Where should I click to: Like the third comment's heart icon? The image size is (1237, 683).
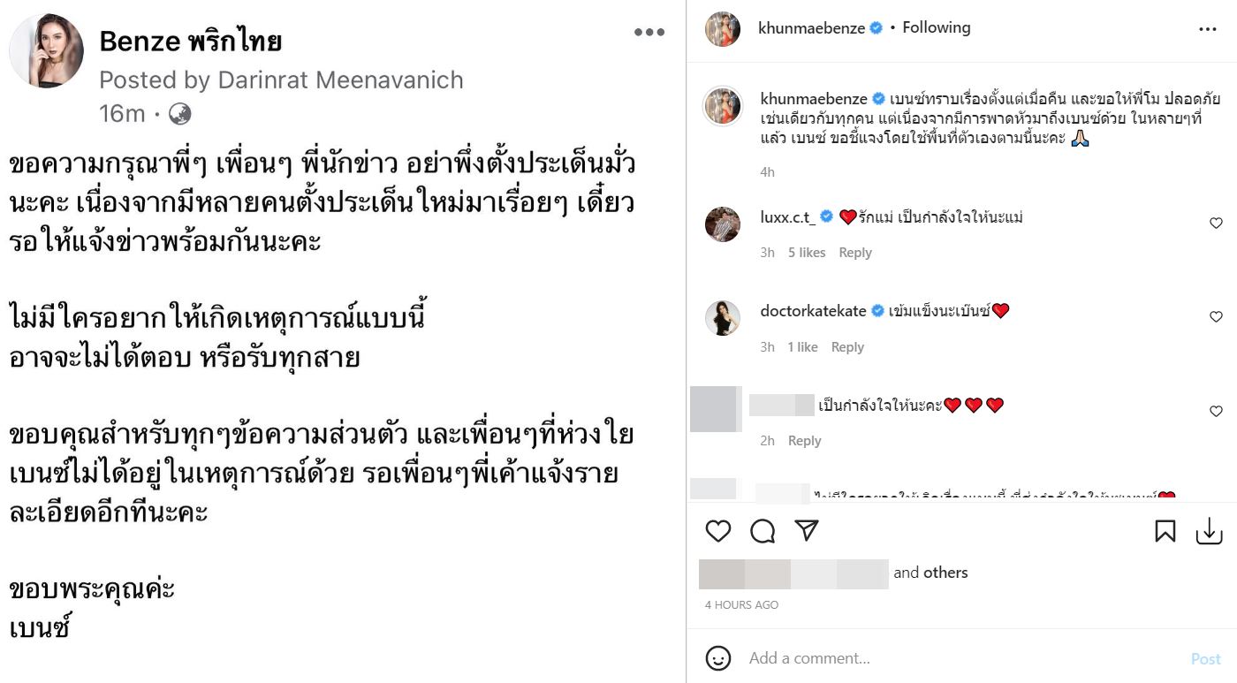pyautogui.click(x=1216, y=411)
